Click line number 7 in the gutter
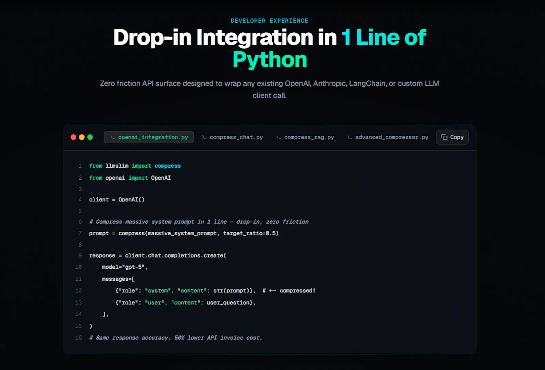This screenshot has height=370, width=545. (x=80, y=233)
